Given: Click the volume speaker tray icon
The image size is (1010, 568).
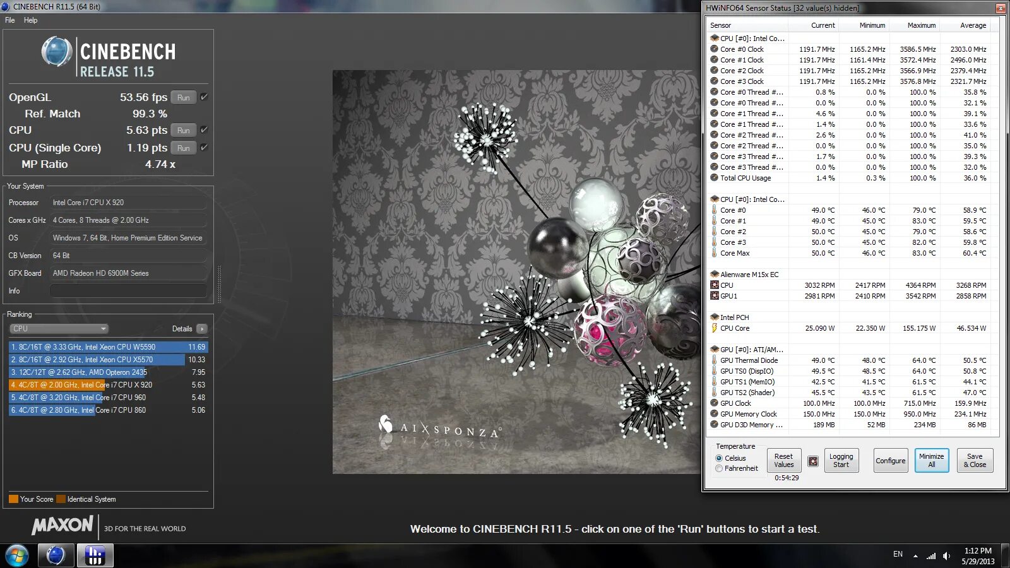Looking at the screenshot, I should click(x=946, y=556).
